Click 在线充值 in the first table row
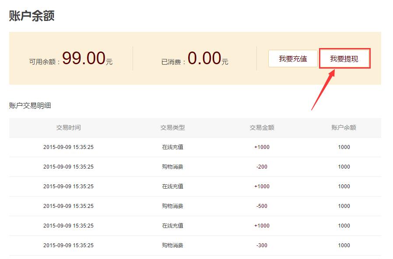This screenshot has width=393, height=259. tap(172, 147)
